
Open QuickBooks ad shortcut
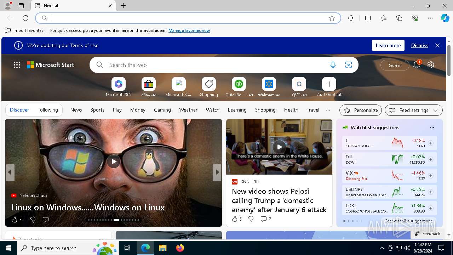point(239,87)
